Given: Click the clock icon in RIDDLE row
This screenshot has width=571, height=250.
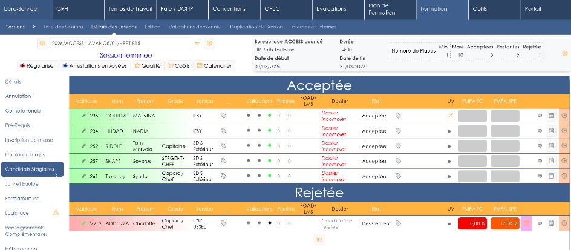Looking at the screenshot, I should pos(564,146).
